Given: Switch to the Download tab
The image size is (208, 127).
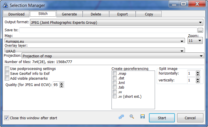Looking at the screenshot, I should click(16, 14).
